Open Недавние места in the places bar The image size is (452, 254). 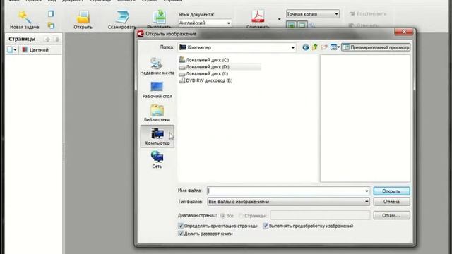point(157,66)
